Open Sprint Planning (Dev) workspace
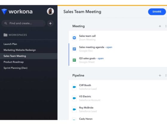The width and height of the screenshot is (167, 125). coord(16,68)
